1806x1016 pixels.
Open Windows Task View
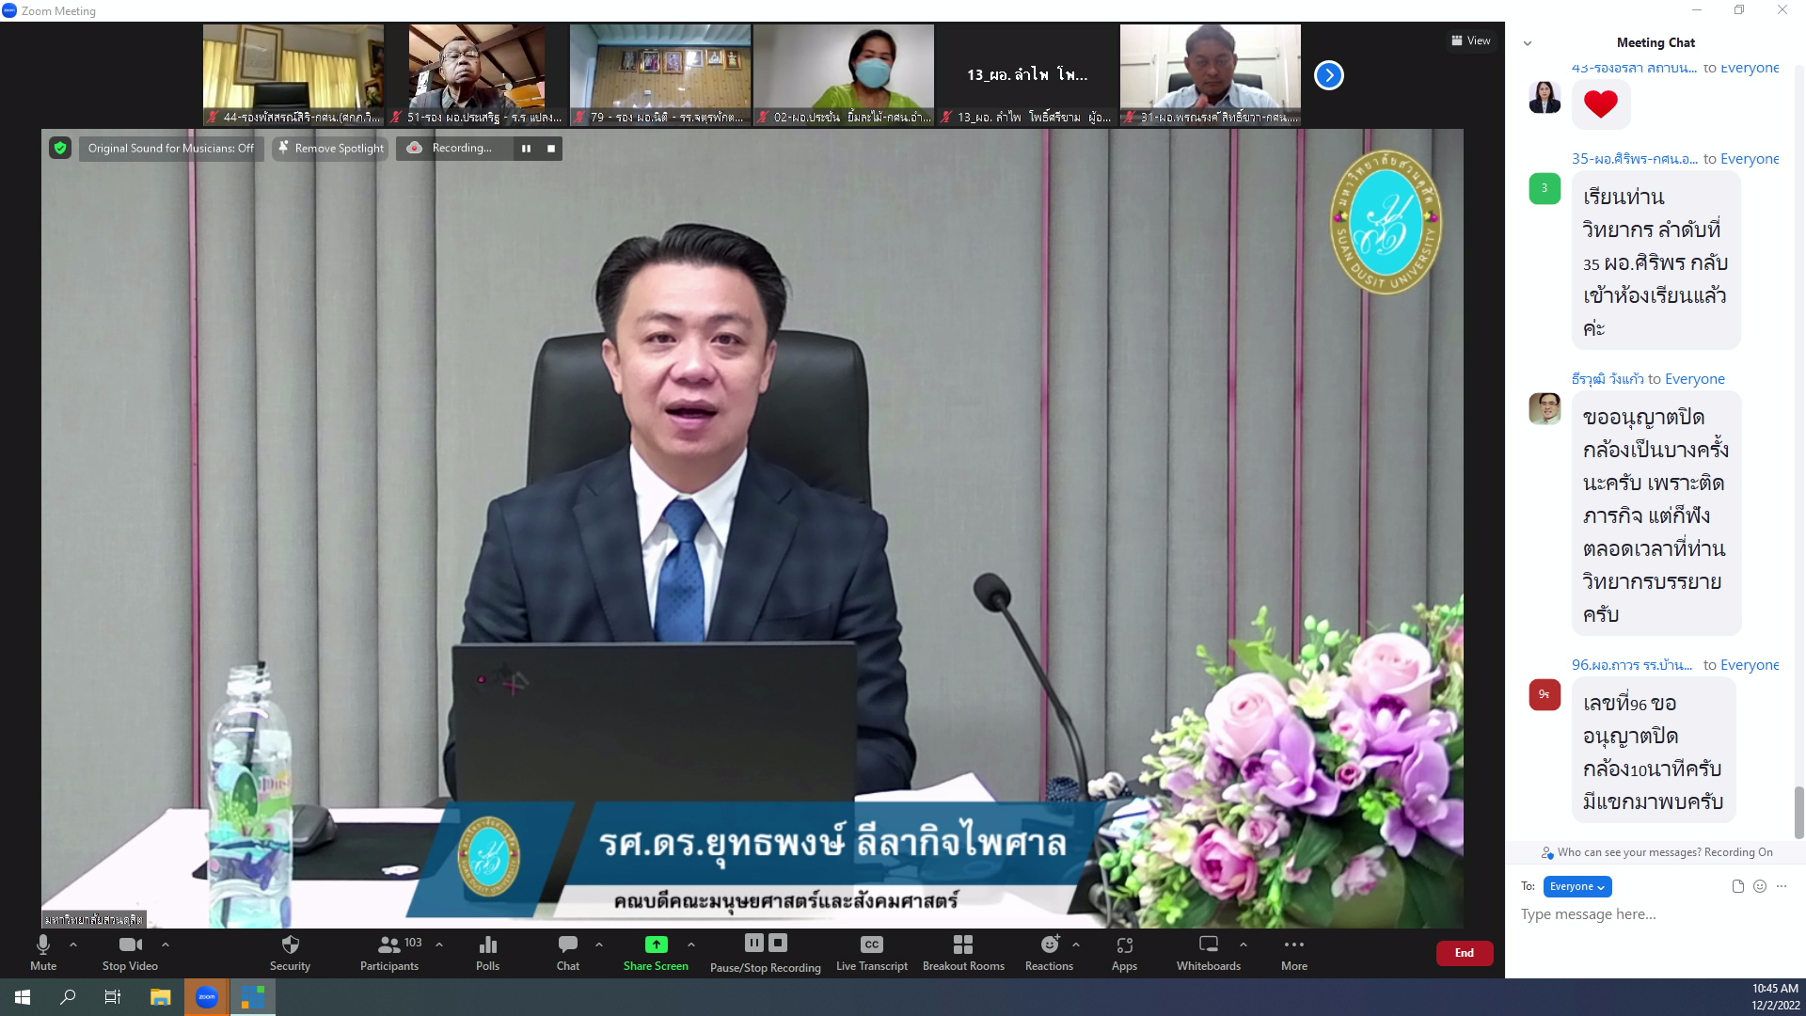[x=113, y=997]
